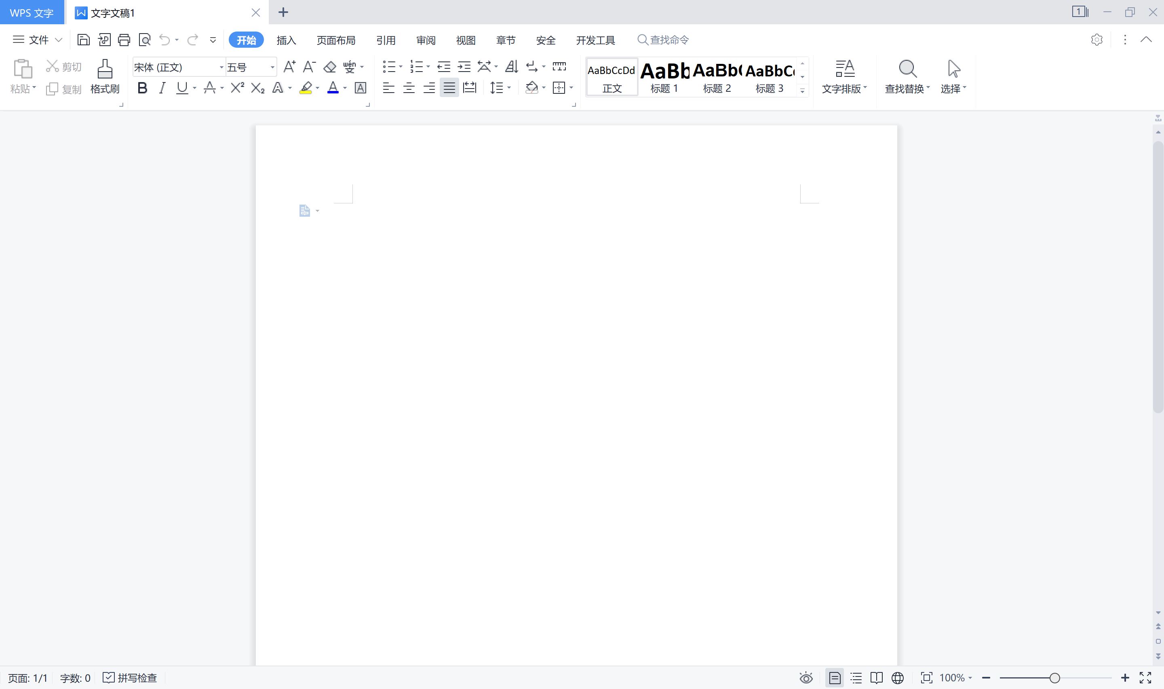Image resolution: width=1164 pixels, height=689 pixels.
Task: Apply the 标题 3 style
Action: (x=769, y=77)
